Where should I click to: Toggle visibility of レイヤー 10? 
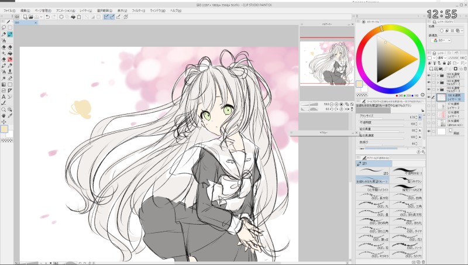point(429,97)
